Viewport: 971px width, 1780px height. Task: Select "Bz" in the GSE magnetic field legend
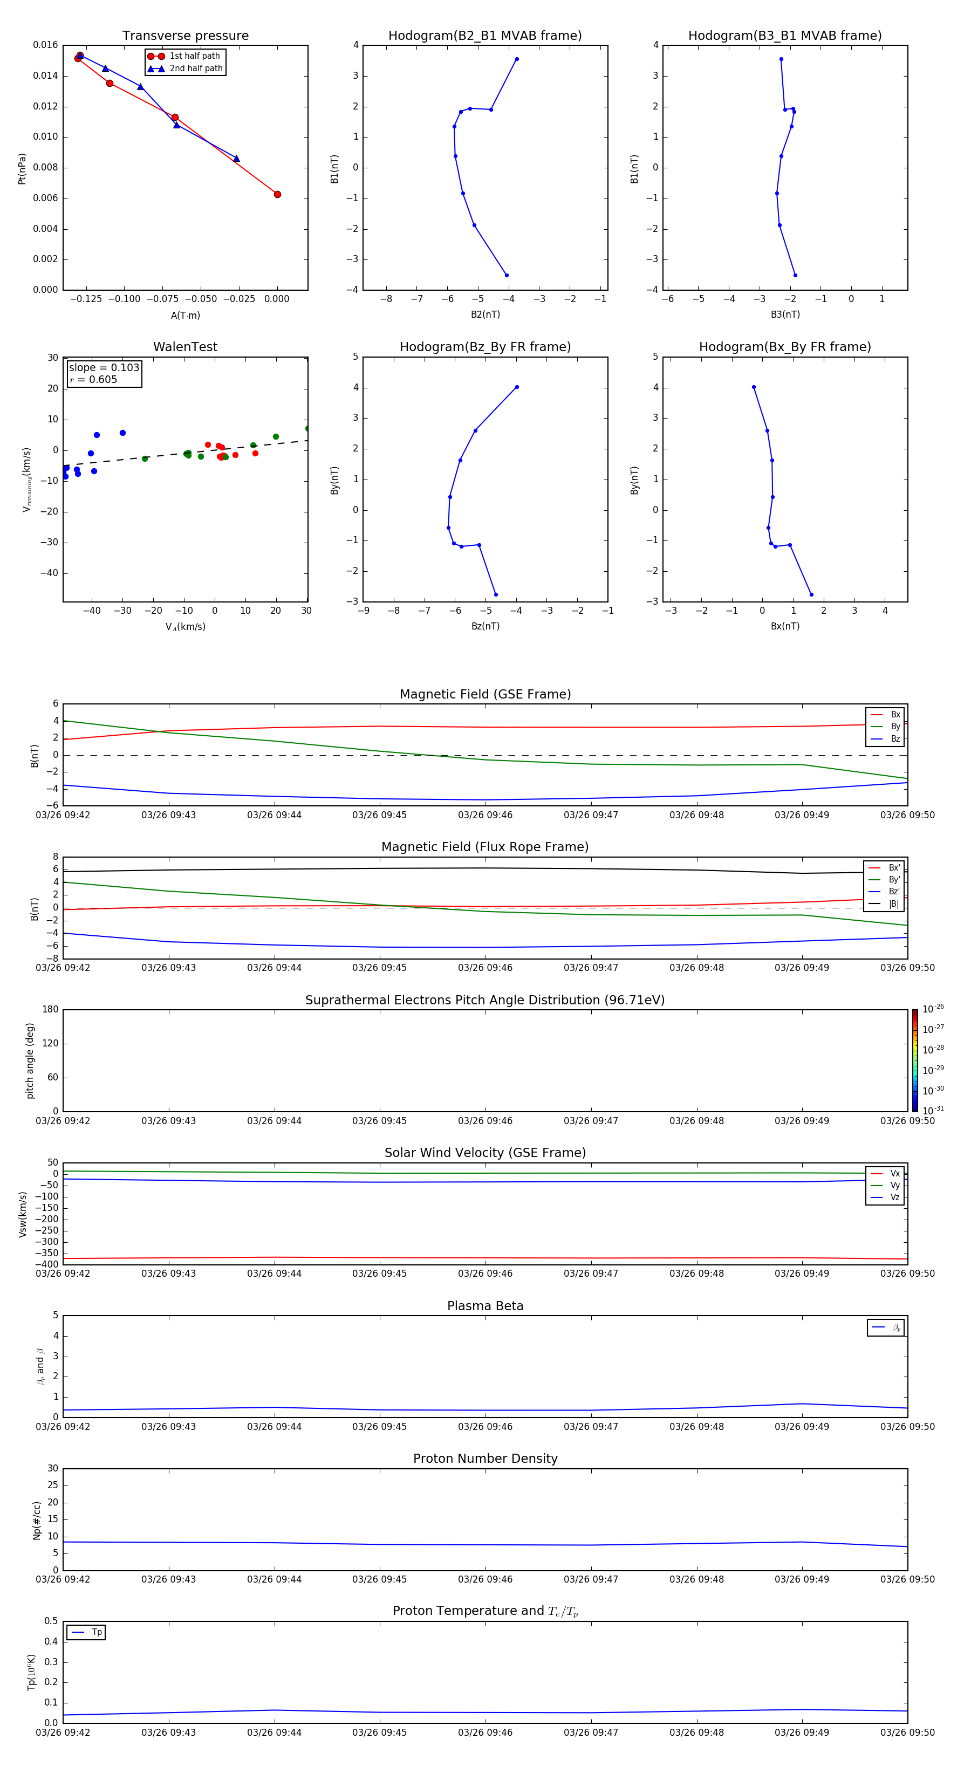[x=885, y=738]
